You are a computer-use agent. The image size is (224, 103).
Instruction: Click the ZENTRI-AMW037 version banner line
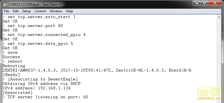coord(97,70)
